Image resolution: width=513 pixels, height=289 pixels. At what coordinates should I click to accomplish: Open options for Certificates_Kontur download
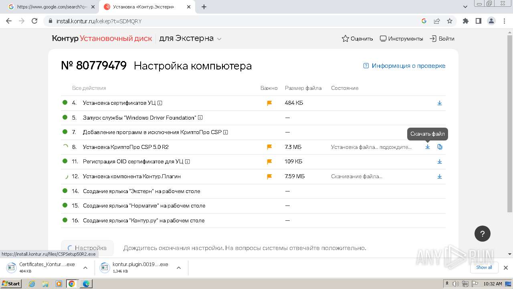click(x=85, y=268)
